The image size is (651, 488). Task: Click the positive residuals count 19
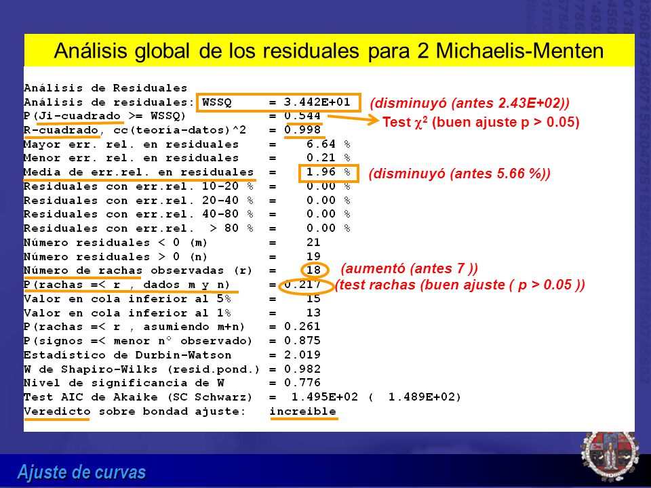pos(313,256)
